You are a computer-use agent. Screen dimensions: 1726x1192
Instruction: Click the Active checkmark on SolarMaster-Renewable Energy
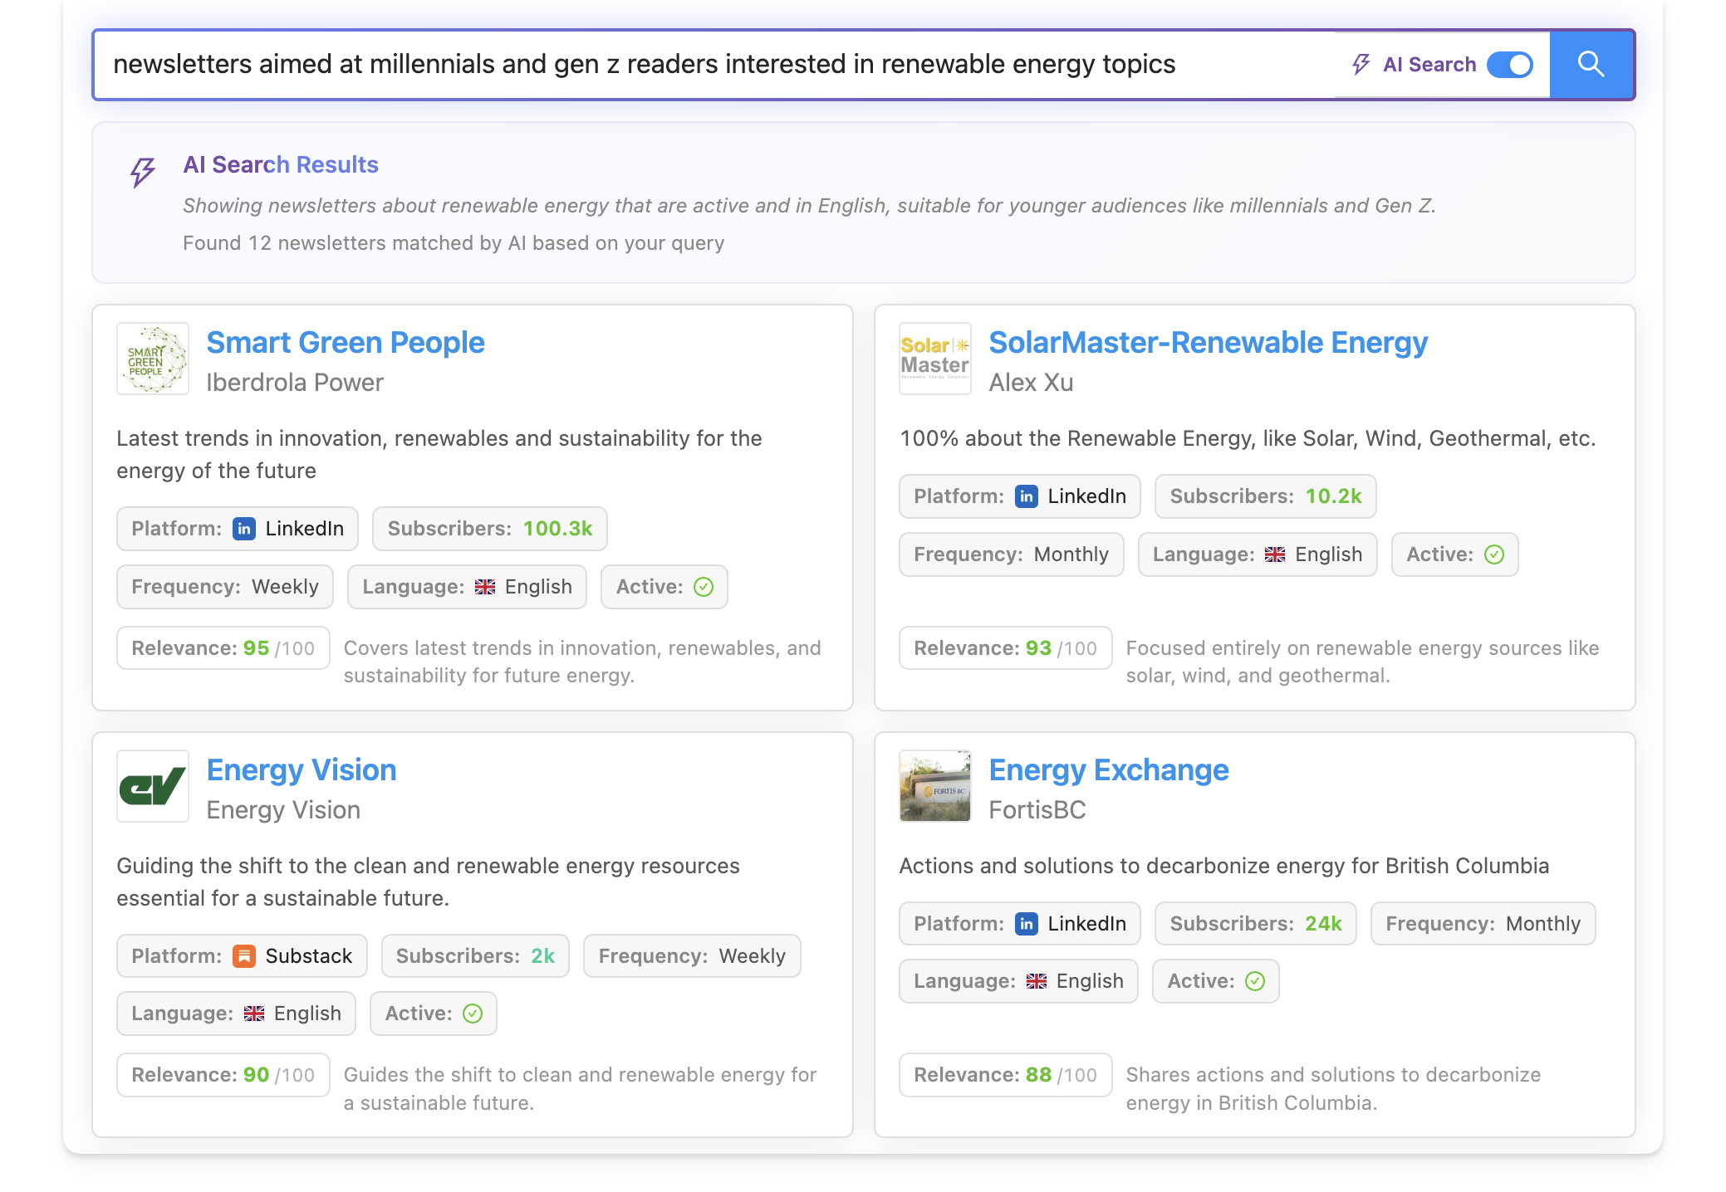[1493, 554]
